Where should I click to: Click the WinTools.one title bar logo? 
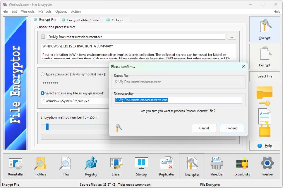tap(5, 4)
